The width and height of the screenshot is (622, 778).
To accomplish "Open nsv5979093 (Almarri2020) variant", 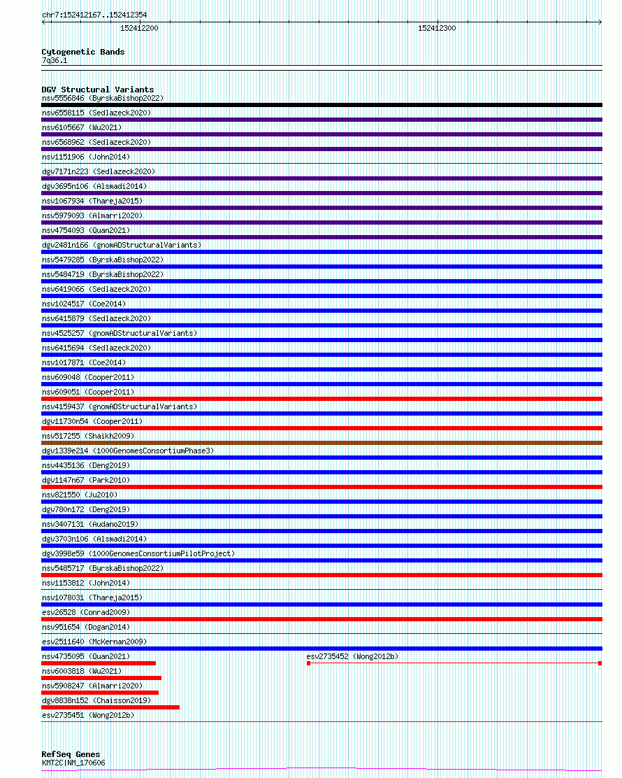I will 92,215.
